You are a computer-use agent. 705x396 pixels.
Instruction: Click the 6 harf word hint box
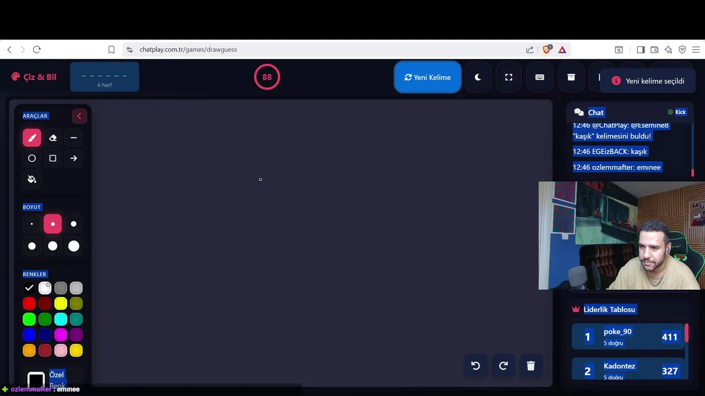click(105, 77)
